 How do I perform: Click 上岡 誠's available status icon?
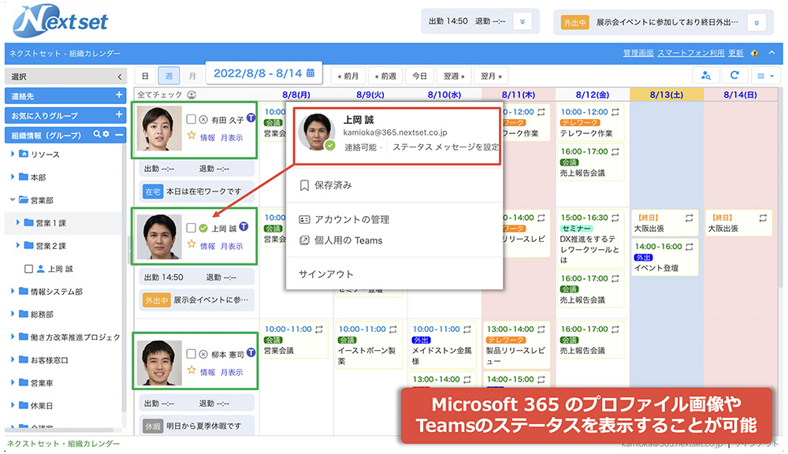[x=203, y=229]
